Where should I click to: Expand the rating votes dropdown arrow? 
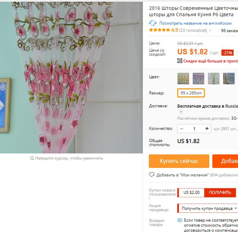point(210,30)
